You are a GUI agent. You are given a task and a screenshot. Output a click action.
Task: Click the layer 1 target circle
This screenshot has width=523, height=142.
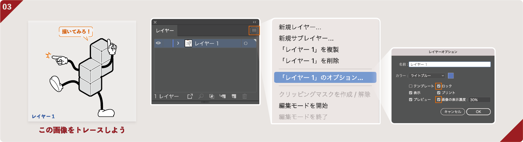[x=246, y=43]
